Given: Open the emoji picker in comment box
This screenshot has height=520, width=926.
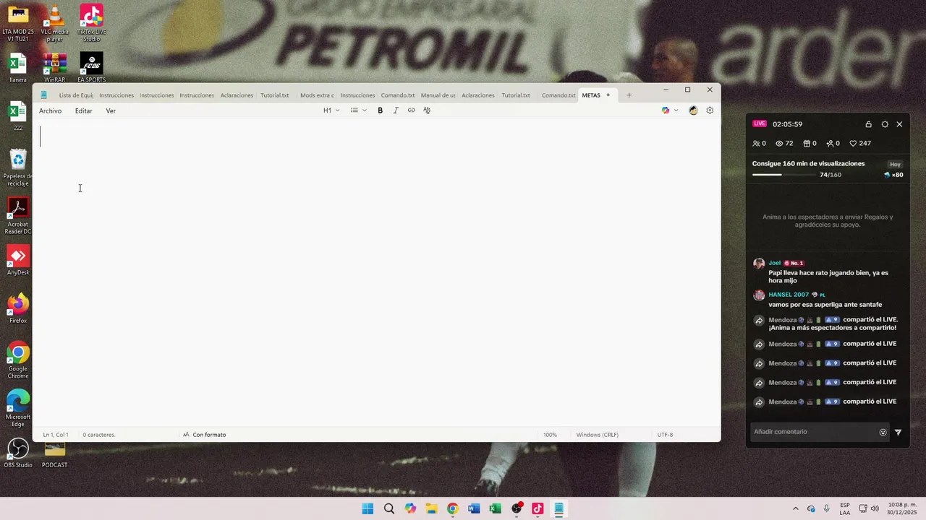Looking at the screenshot, I should tap(883, 433).
